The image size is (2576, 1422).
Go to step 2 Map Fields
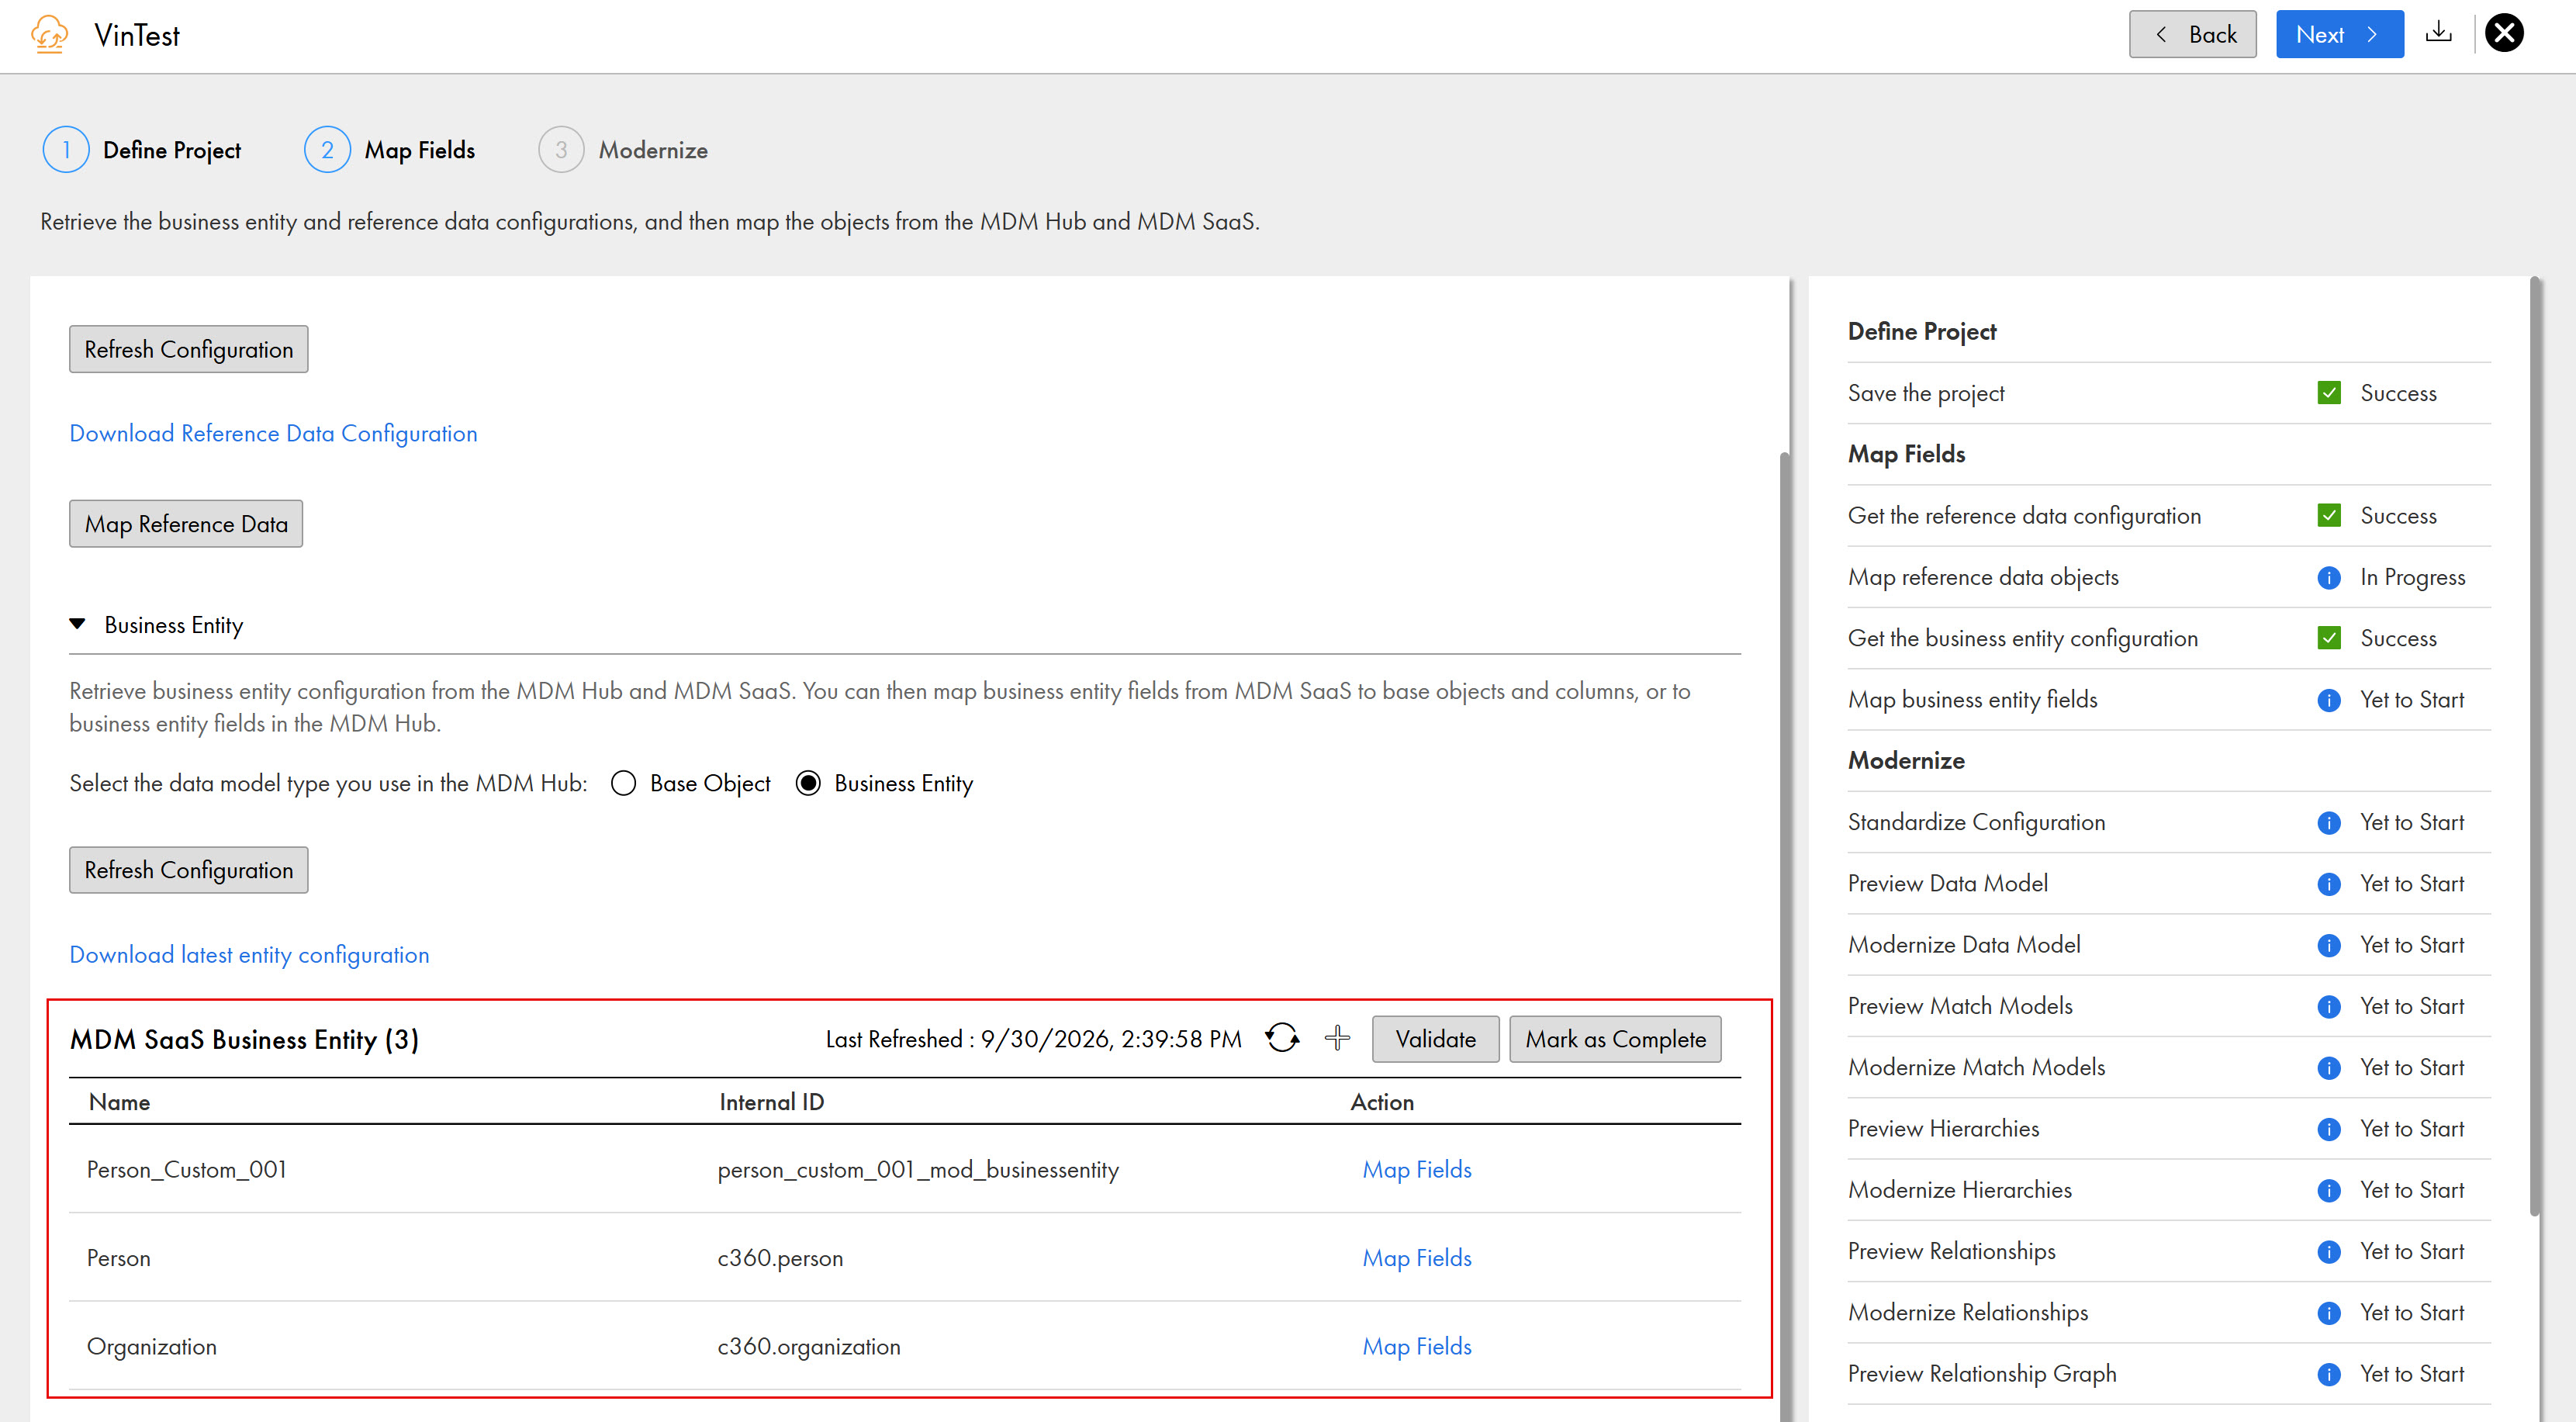pyautogui.click(x=390, y=150)
